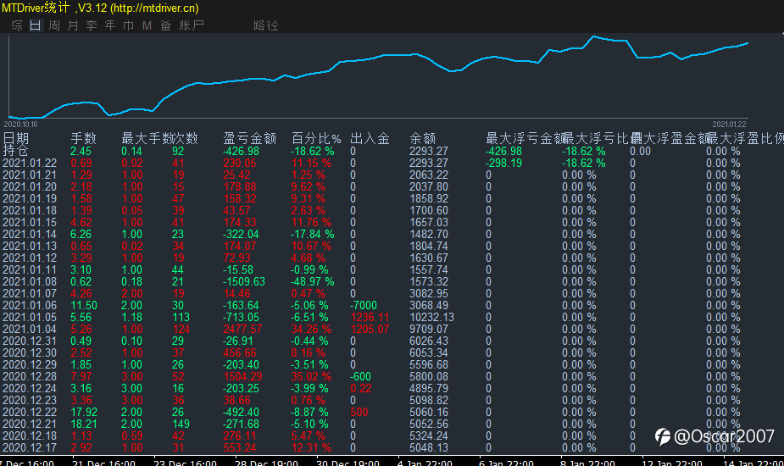Click the 500 deposit value
Screen dimensions: 784x466
[x=359, y=412]
